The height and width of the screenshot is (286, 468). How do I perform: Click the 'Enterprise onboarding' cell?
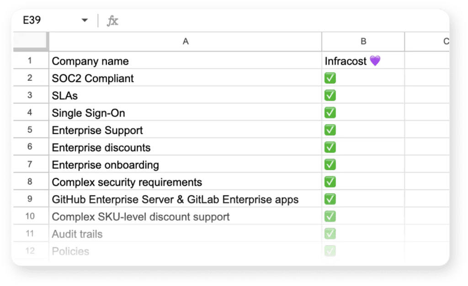click(186, 164)
